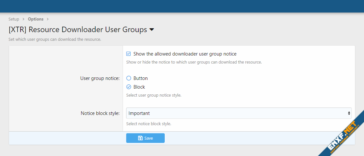Click the chevron after Setup breadcrumb

(23, 19)
